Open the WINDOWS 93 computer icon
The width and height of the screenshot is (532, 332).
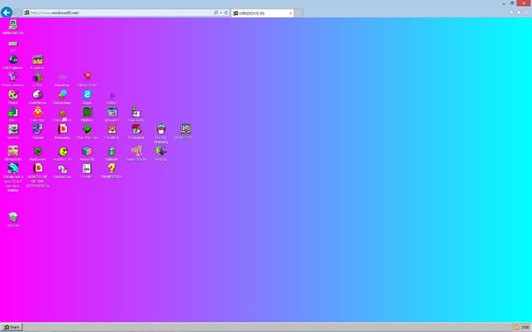(x=13, y=27)
